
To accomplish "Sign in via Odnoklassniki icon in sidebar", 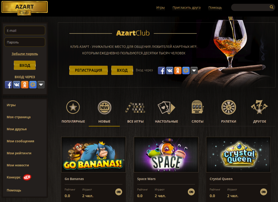I will coord(25,85).
